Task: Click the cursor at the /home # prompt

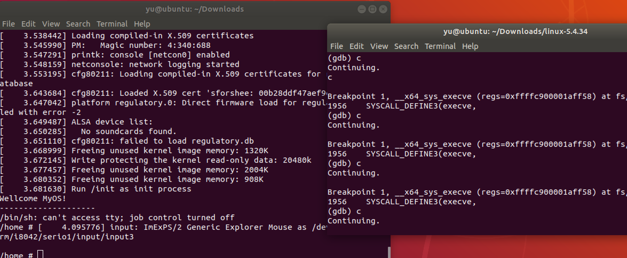Action: (40, 254)
